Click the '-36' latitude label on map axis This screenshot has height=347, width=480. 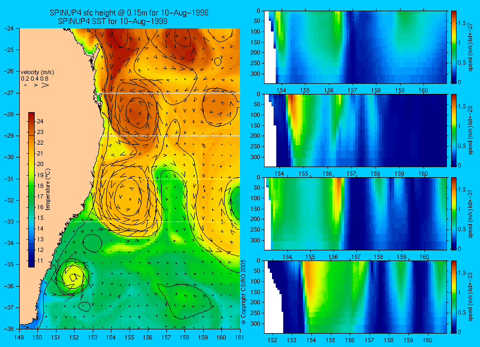9,286
